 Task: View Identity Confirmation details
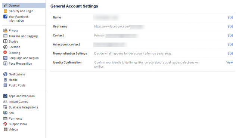[229, 62]
